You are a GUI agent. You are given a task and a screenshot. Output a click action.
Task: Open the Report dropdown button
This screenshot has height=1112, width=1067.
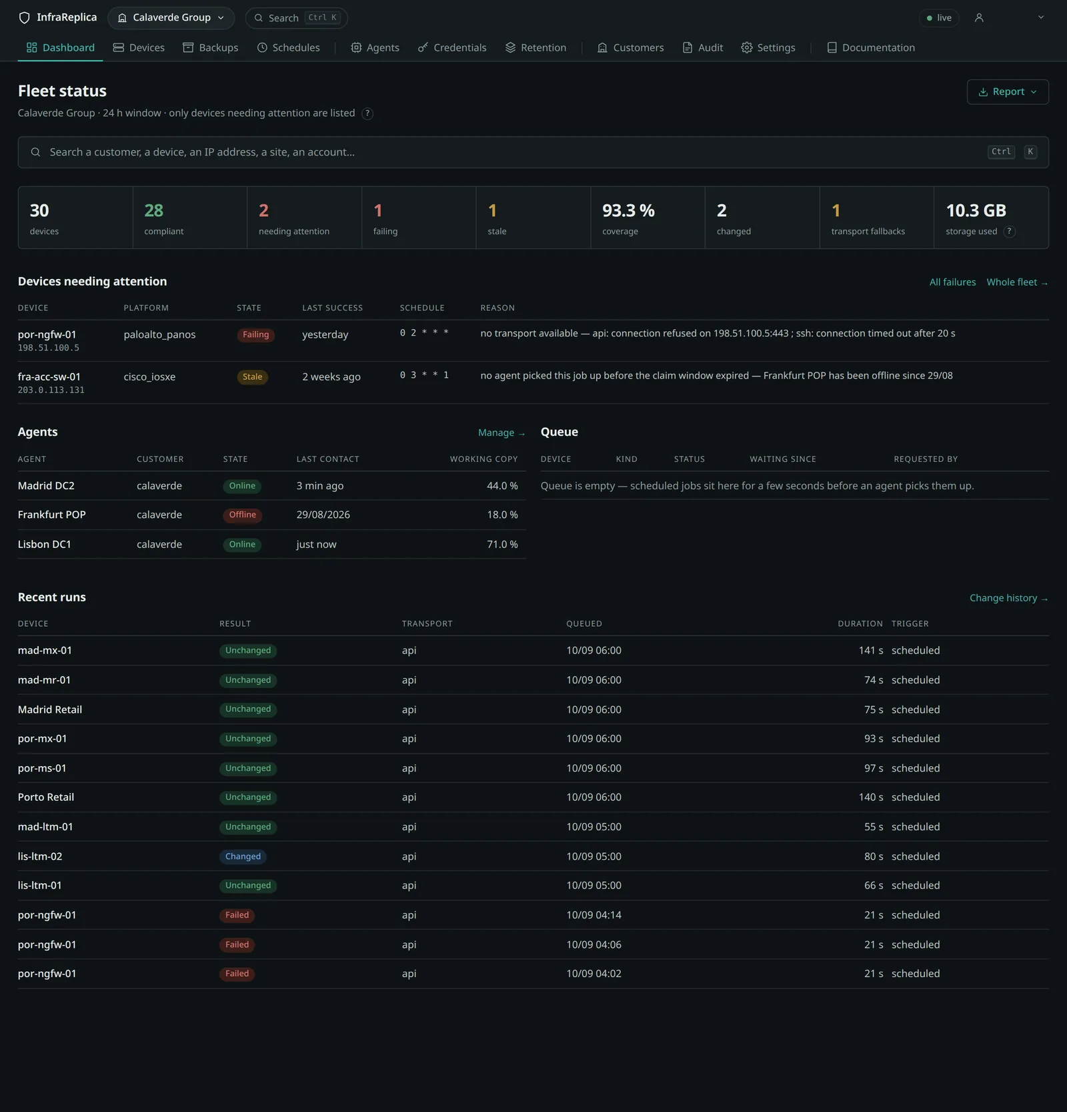tap(1008, 92)
